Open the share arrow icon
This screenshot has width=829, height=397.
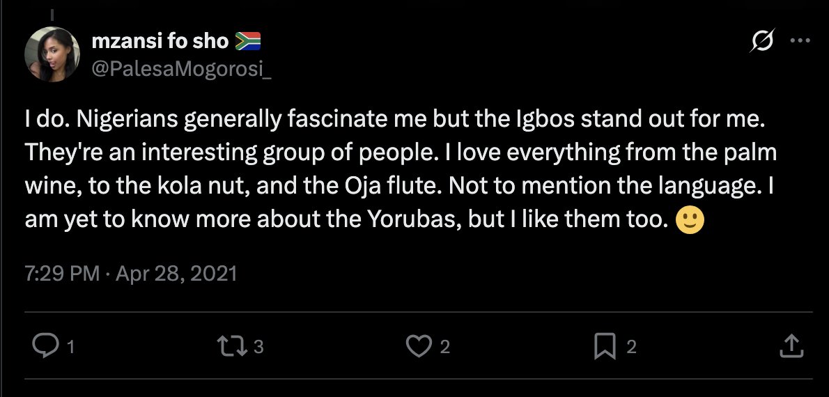[791, 346]
